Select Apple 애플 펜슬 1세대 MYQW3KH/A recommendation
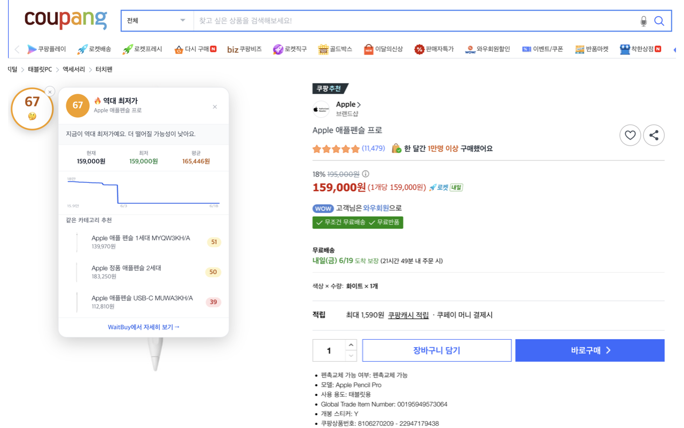 143,242
